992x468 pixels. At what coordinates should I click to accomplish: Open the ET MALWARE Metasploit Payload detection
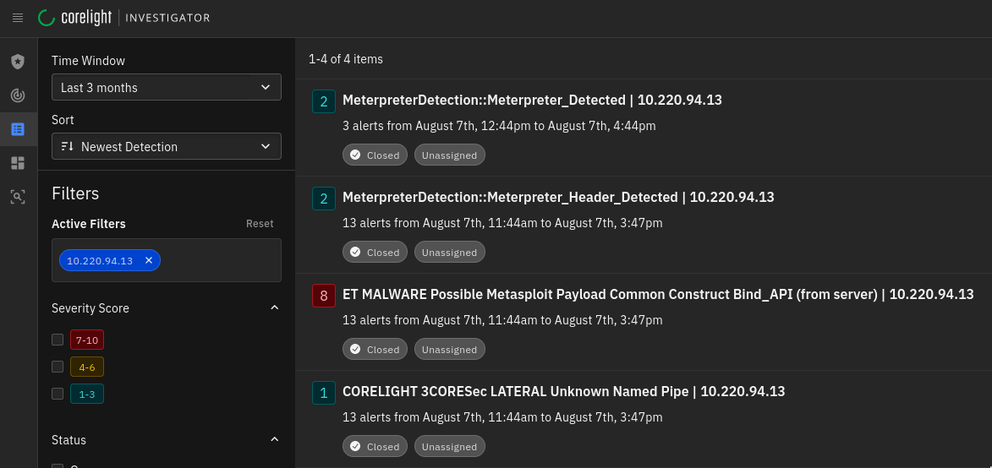pos(657,294)
